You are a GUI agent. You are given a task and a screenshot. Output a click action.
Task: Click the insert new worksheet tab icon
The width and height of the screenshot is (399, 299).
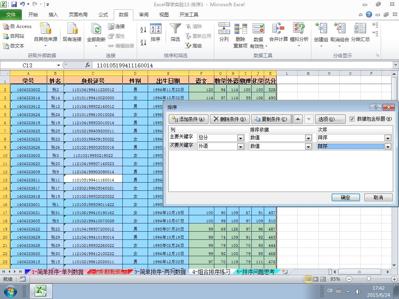(285, 272)
